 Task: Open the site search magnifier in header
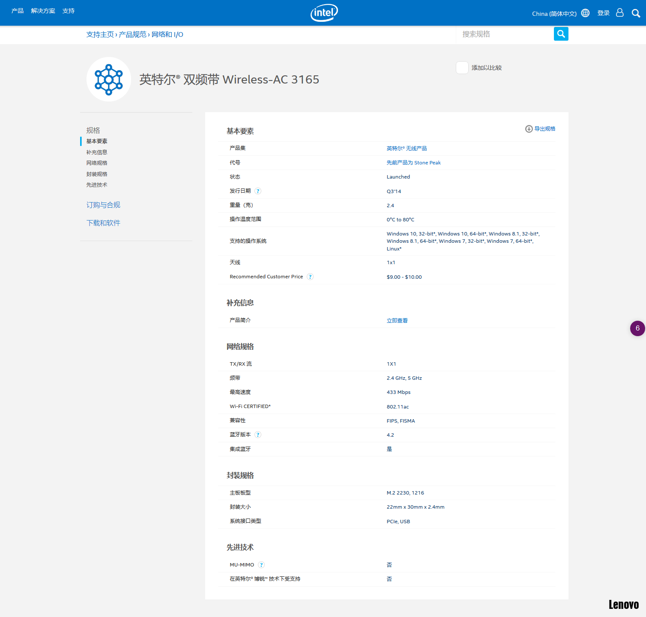[x=636, y=13]
